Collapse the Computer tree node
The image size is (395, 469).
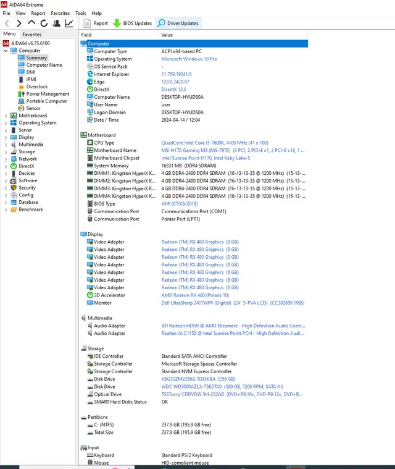click(x=6, y=51)
